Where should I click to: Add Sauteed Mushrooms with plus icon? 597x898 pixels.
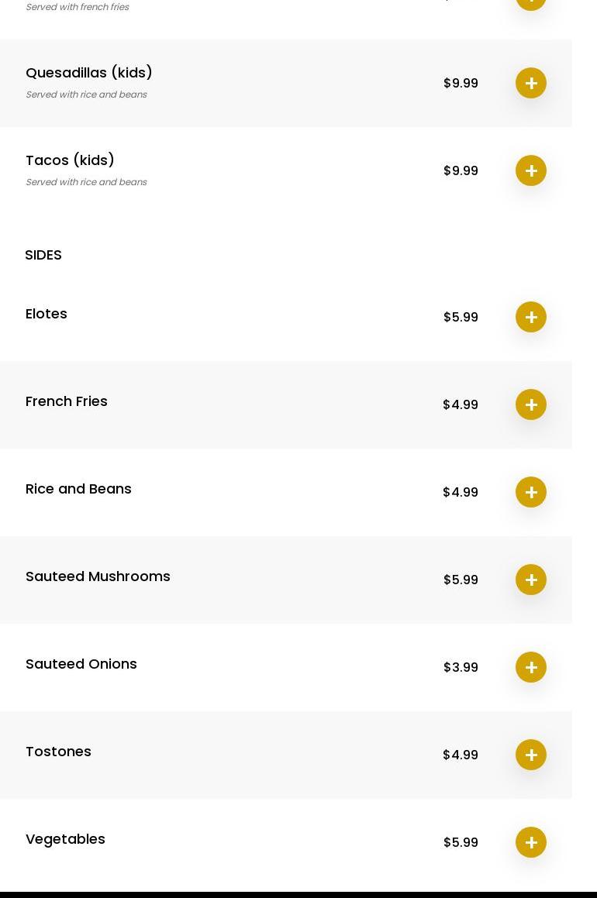tap(531, 580)
